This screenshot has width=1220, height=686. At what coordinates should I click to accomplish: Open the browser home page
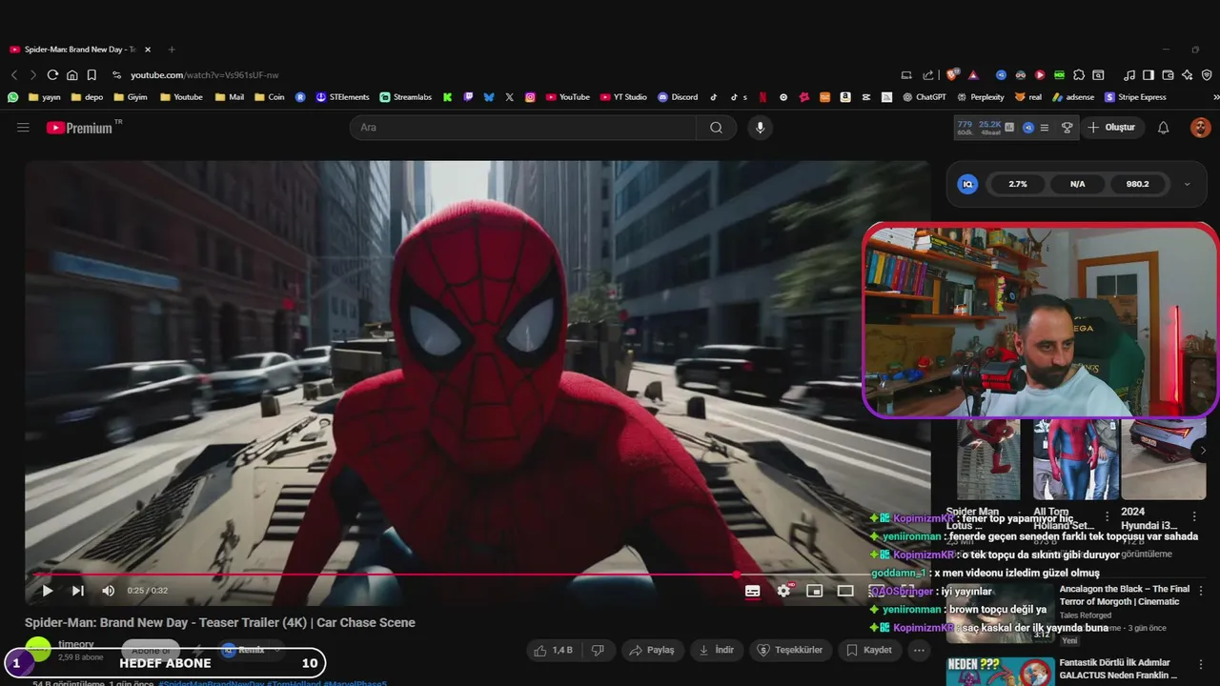click(72, 74)
